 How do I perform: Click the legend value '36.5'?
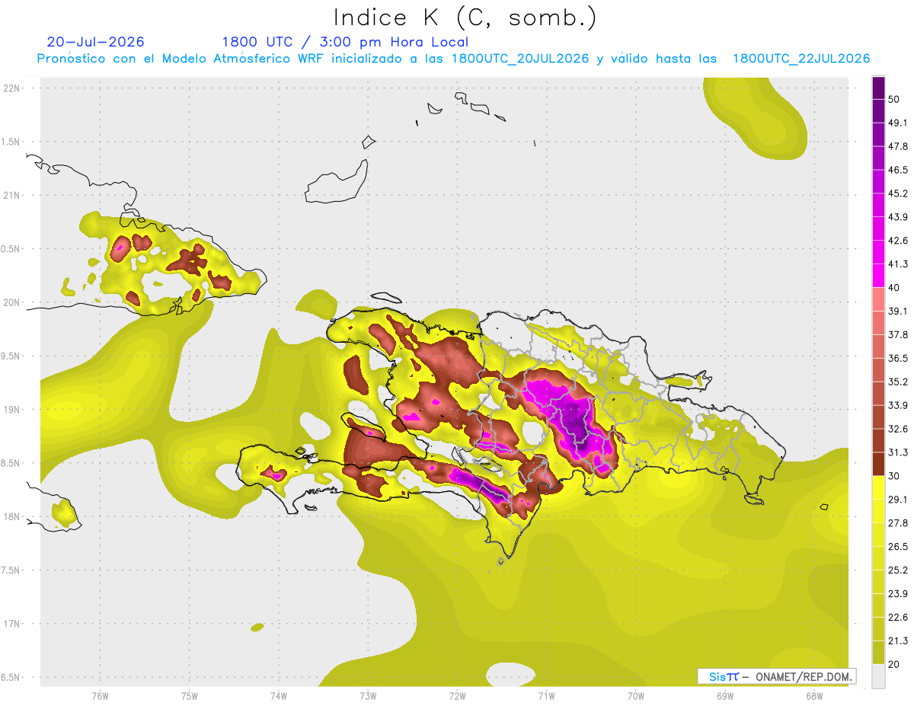[x=898, y=358]
